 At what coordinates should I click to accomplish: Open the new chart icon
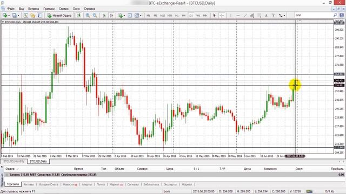pos(5,16)
